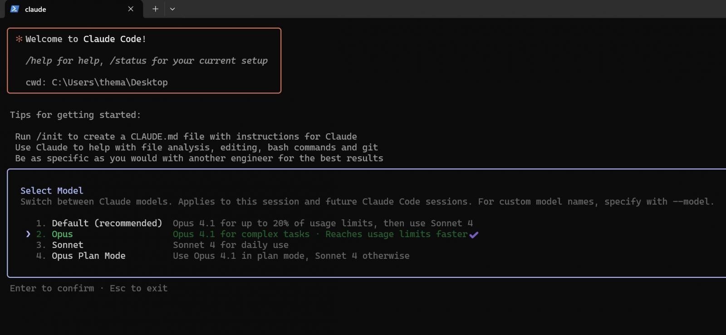This screenshot has height=335, width=726.
Task: Click the orange asterisk Claude Code logo
Action: click(19, 39)
